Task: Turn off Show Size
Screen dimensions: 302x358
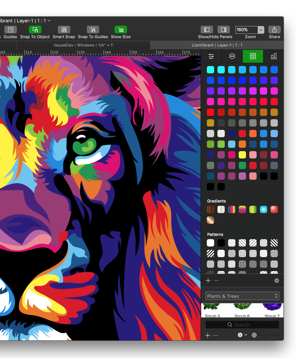Action: pos(120,30)
